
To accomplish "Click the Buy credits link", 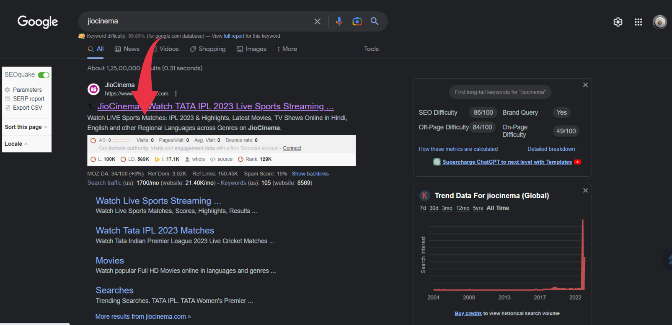I will [x=468, y=314].
